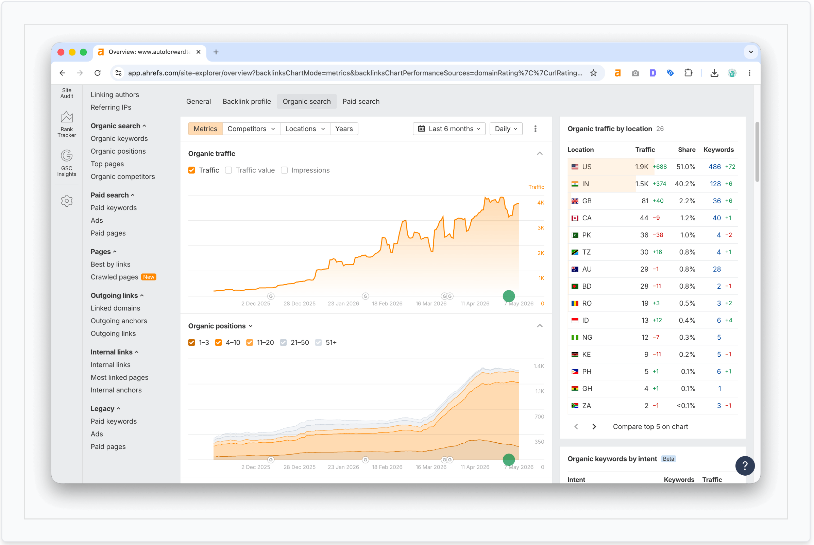Click the page vertical scrollbar
Screen dimensions: 814x545
point(757,152)
